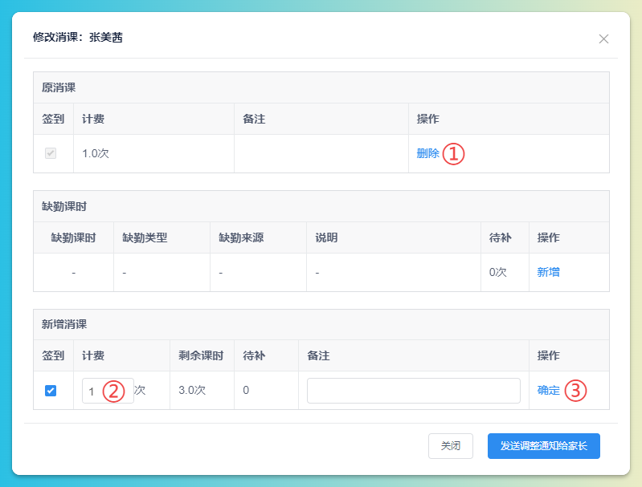Image resolution: width=642 pixels, height=487 pixels.
Task: Click the 确定 link in 新增消课 row
Action: click(548, 390)
